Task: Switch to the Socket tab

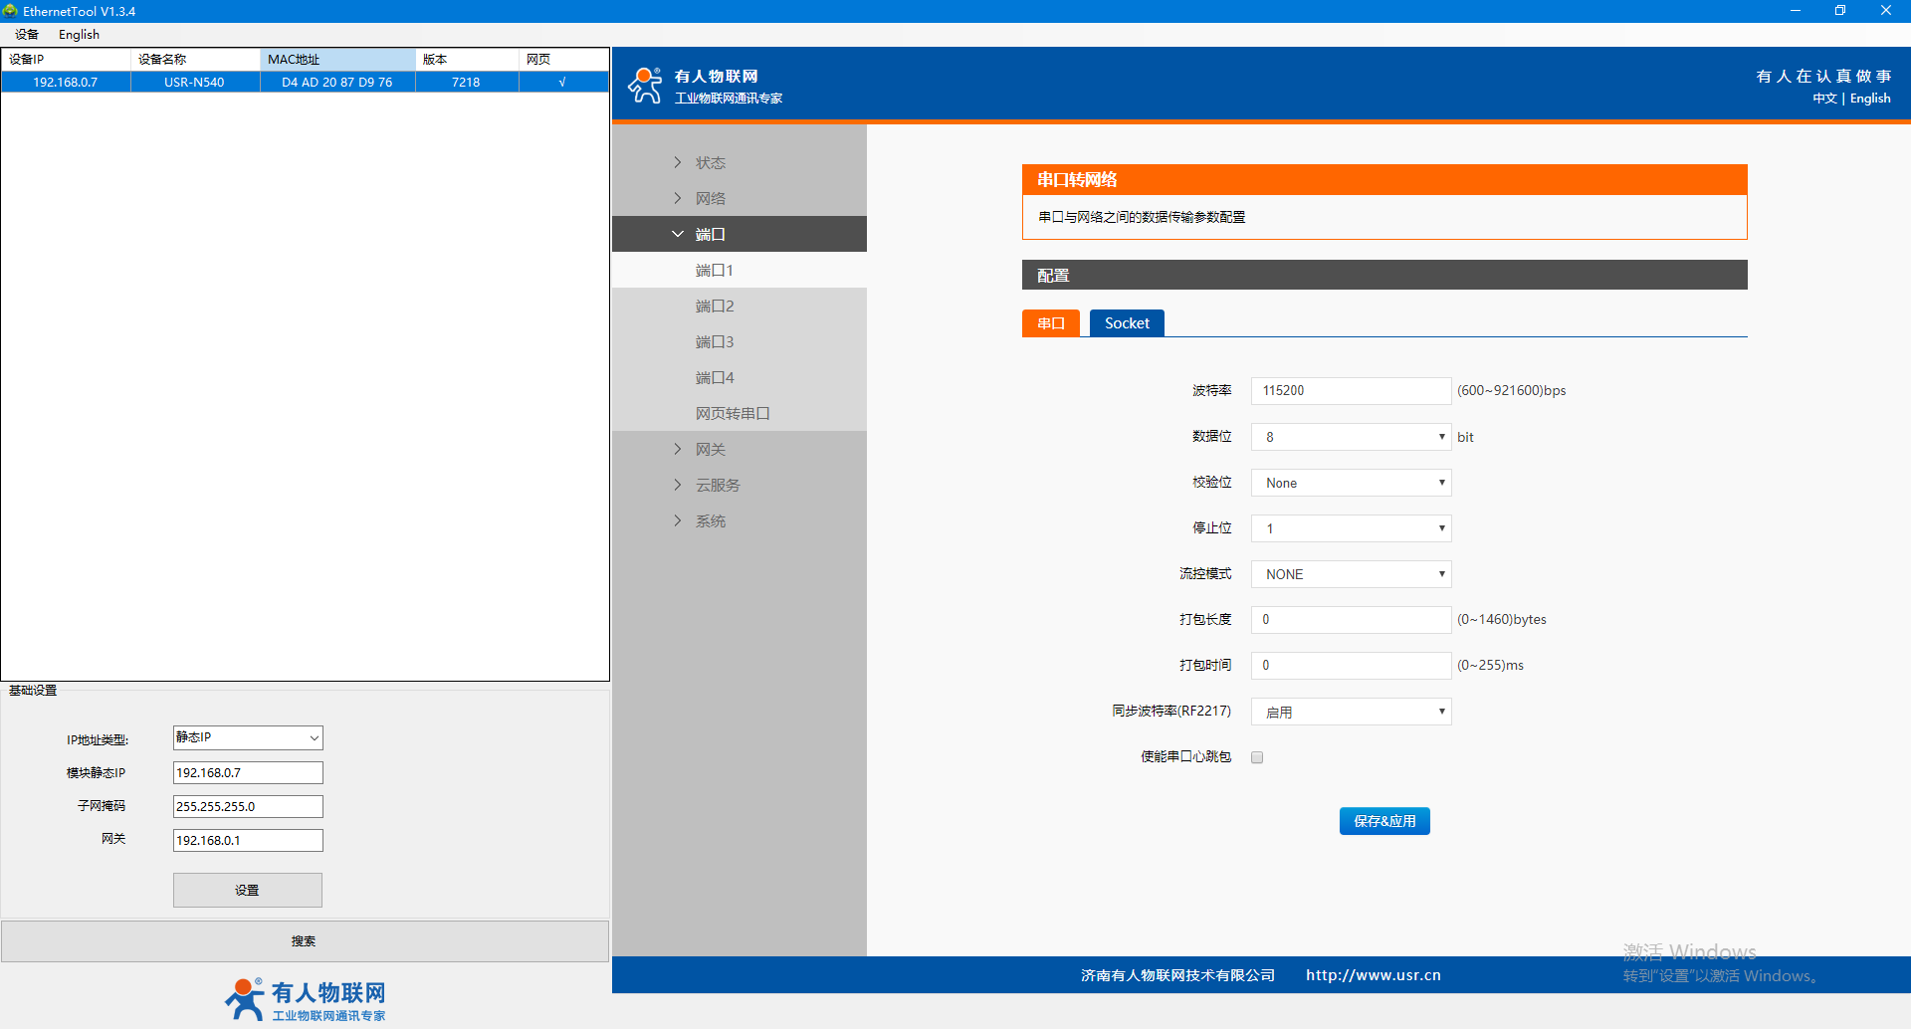Action: tap(1126, 323)
